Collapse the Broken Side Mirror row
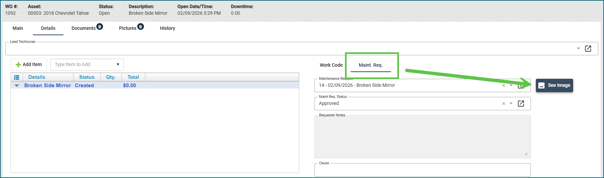The height and width of the screenshot is (178, 604). (17, 85)
